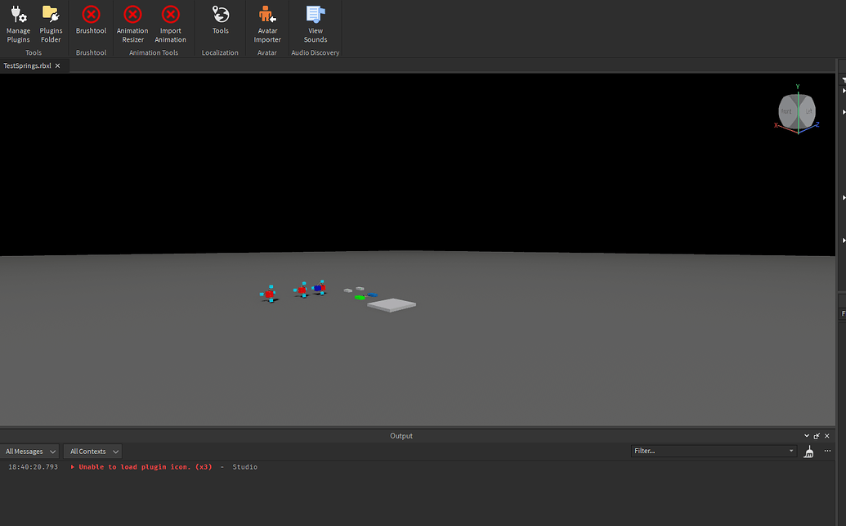Select the white flat platform part
Image resolution: width=846 pixels, height=526 pixels.
[392, 305]
